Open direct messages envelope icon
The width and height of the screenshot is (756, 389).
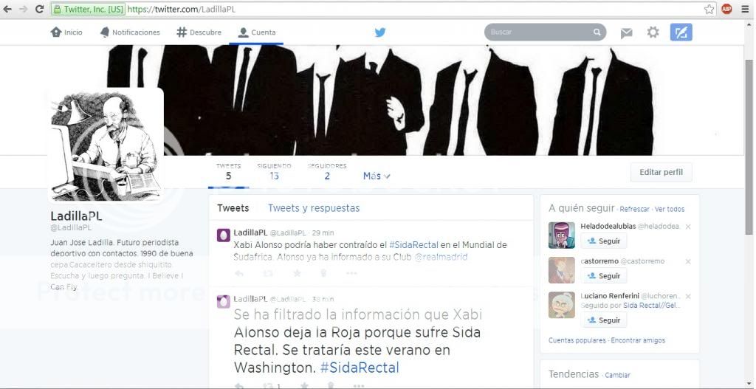(x=626, y=32)
